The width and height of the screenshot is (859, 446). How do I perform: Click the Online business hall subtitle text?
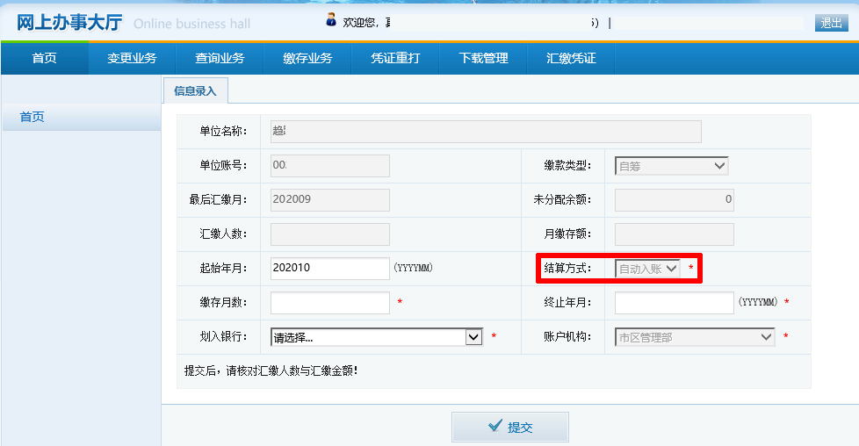pos(191,24)
